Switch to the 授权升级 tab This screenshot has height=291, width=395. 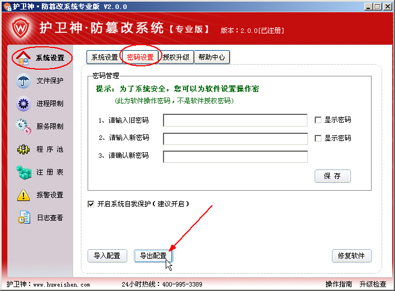pos(176,57)
